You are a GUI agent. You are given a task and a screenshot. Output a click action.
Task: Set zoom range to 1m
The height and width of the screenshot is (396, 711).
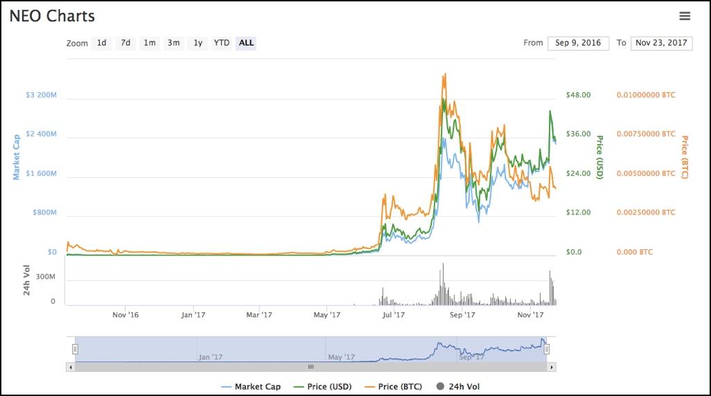pyautogui.click(x=150, y=43)
